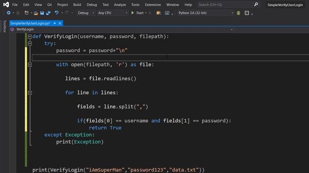Click the greyed Redo icon
This screenshot has height=173, width=309.
pyautogui.click(x=67, y=13)
